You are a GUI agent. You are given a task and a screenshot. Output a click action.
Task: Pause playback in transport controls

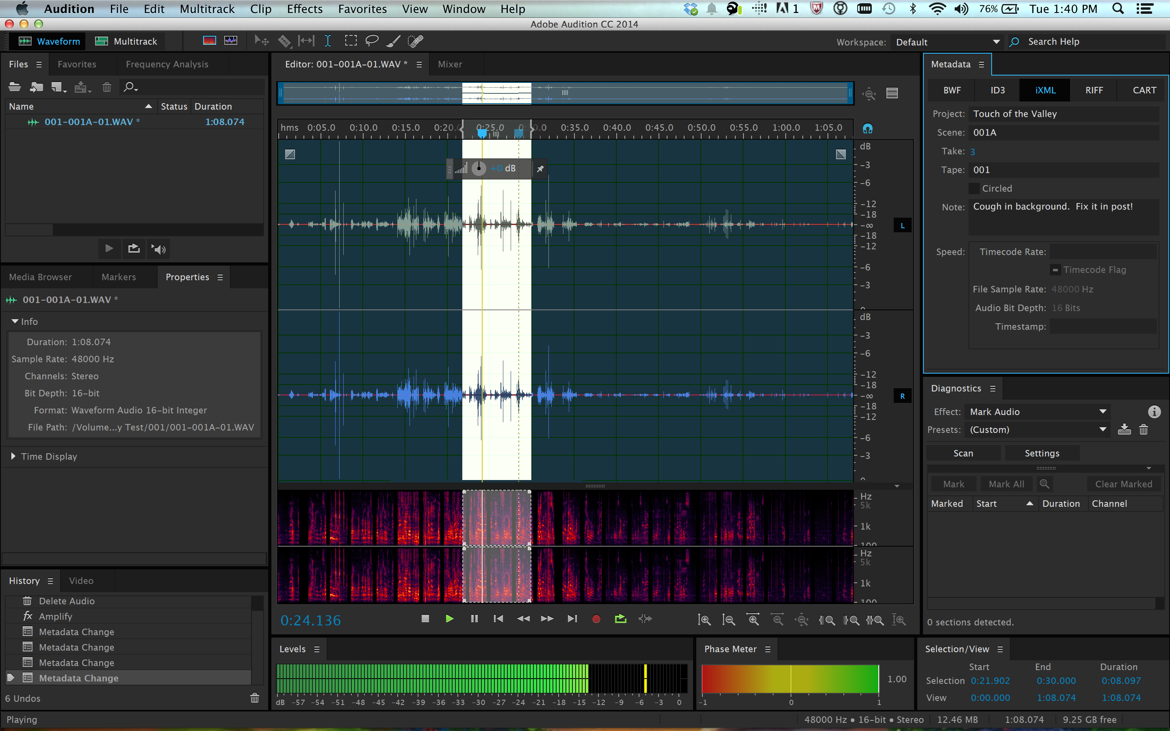(x=474, y=619)
